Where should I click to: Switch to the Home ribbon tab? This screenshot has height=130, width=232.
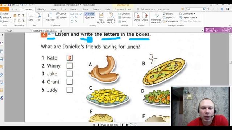[14, 9]
